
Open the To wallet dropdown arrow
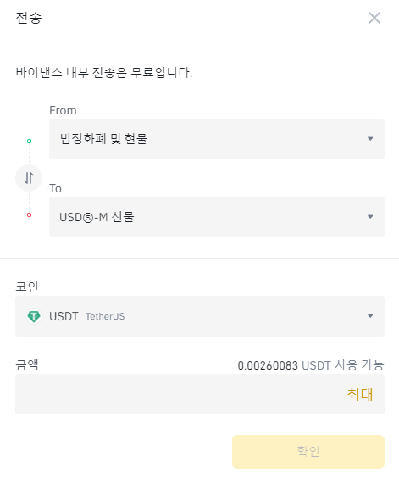tap(370, 217)
